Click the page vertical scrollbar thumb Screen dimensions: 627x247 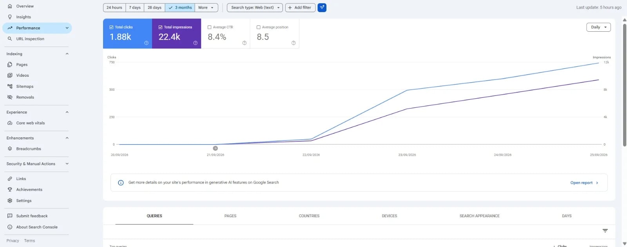tap(625, 85)
